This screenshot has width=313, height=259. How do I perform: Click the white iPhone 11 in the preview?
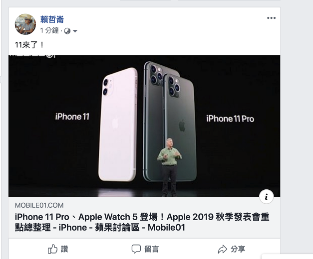pyautogui.click(x=118, y=125)
